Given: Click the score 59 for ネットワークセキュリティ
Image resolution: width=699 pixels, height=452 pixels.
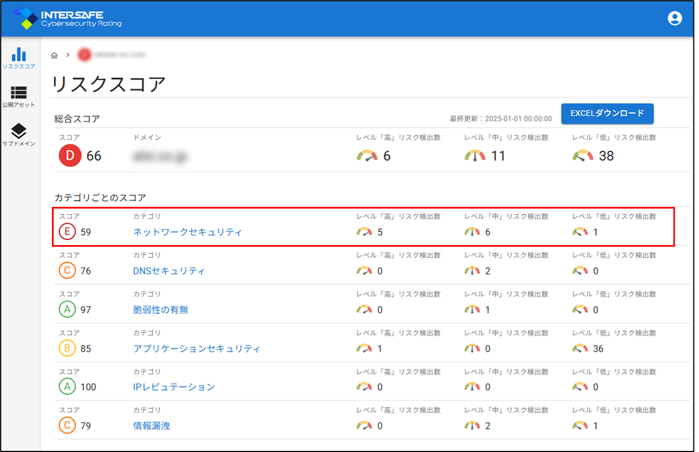Looking at the screenshot, I should click(x=86, y=232).
